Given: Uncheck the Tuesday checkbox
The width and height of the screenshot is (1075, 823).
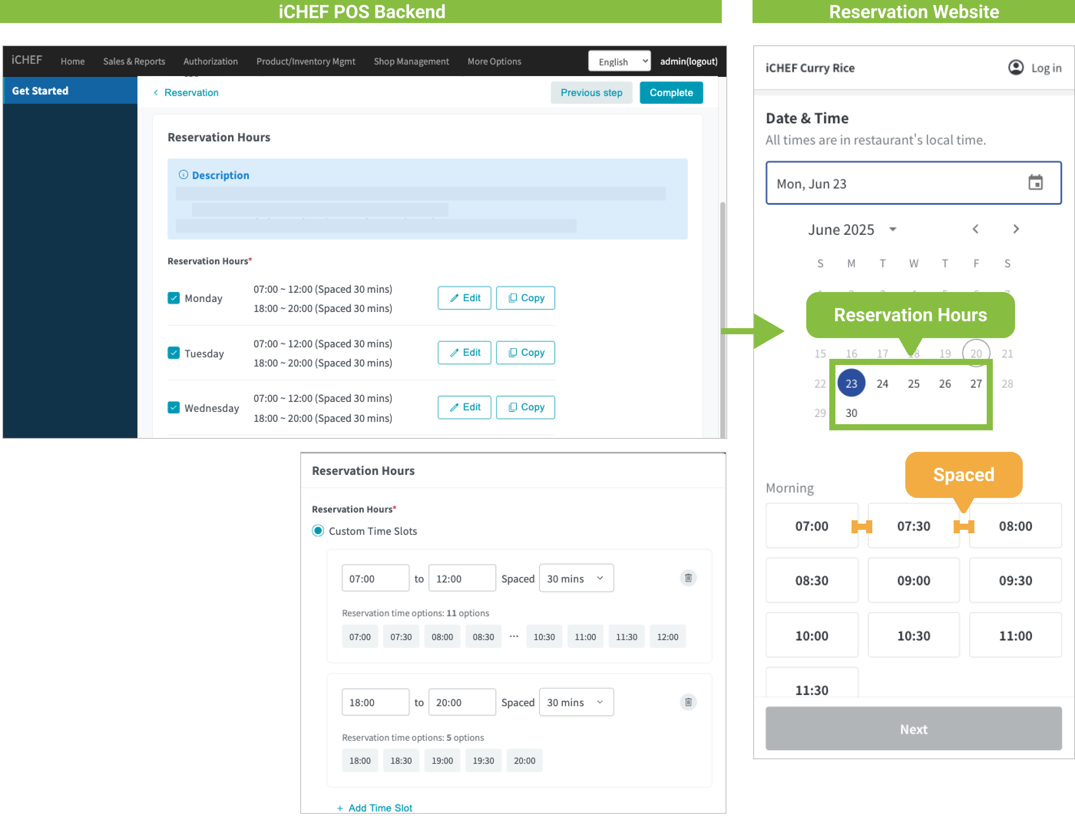Looking at the screenshot, I should (x=174, y=353).
